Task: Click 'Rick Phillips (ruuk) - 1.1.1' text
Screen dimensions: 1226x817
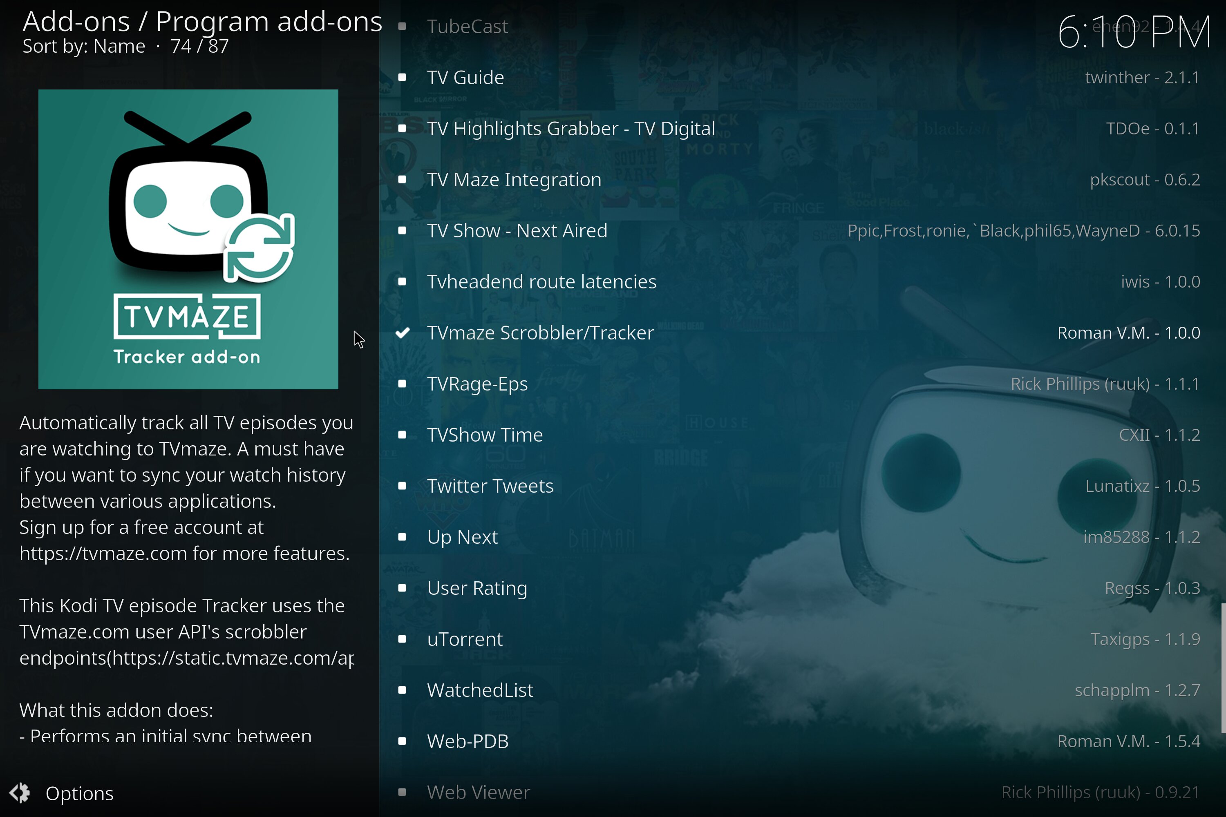Action: click(x=1105, y=384)
